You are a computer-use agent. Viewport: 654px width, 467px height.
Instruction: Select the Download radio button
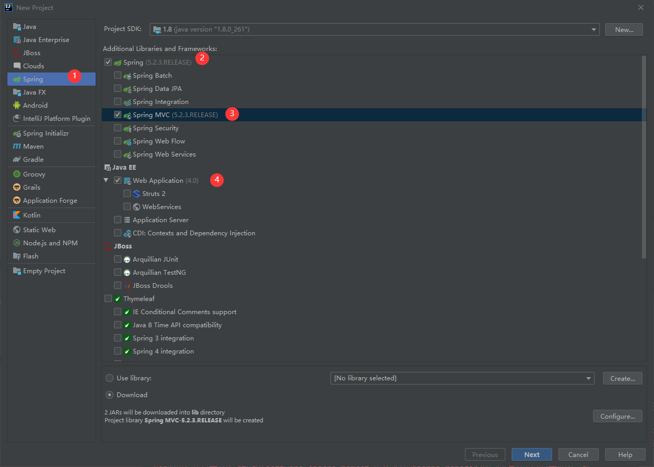(x=109, y=395)
